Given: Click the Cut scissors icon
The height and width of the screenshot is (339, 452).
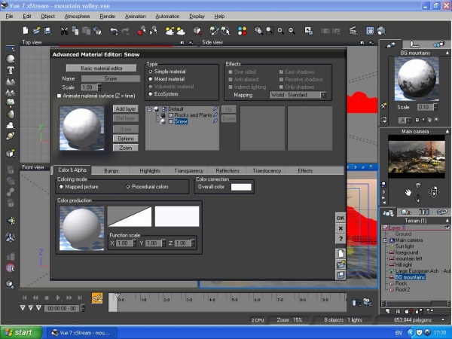Looking at the screenshot, I should pyautogui.click(x=64, y=31).
